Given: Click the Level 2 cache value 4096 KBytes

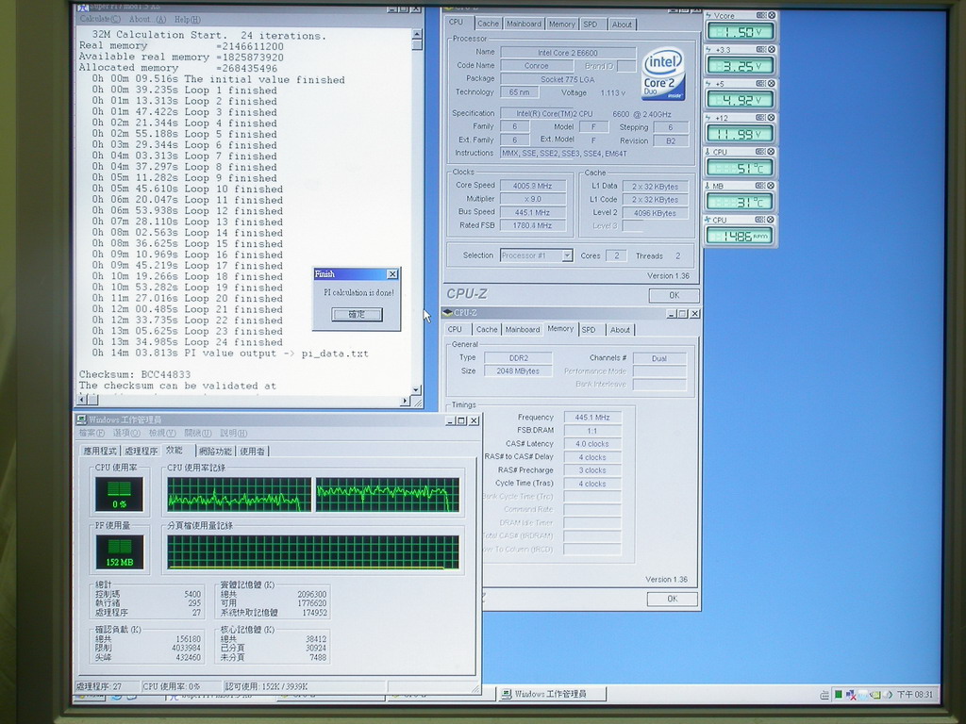Looking at the screenshot, I should pyautogui.click(x=655, y=213).
